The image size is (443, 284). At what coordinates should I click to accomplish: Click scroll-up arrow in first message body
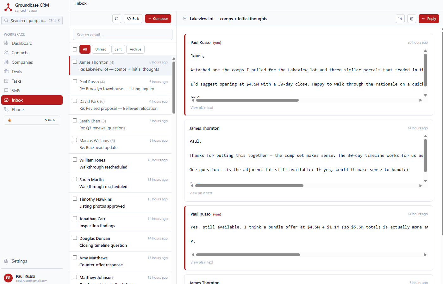pos(425,50)
